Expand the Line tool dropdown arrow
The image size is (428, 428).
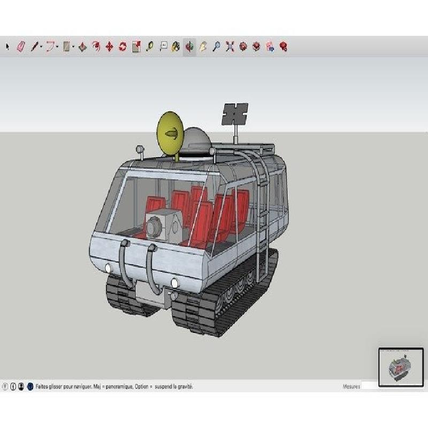[x=41, y=47]
